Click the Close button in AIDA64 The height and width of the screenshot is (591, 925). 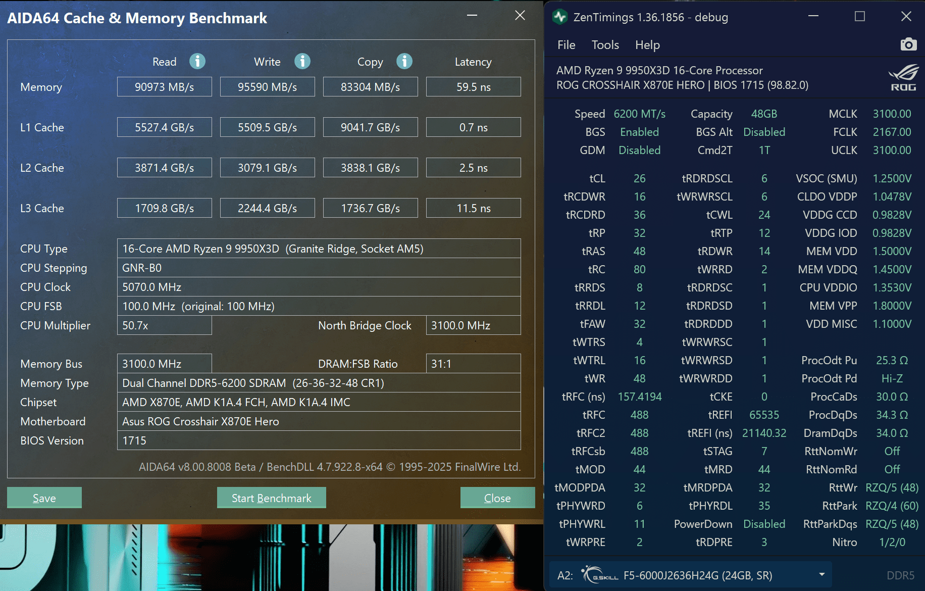[497, 498]
